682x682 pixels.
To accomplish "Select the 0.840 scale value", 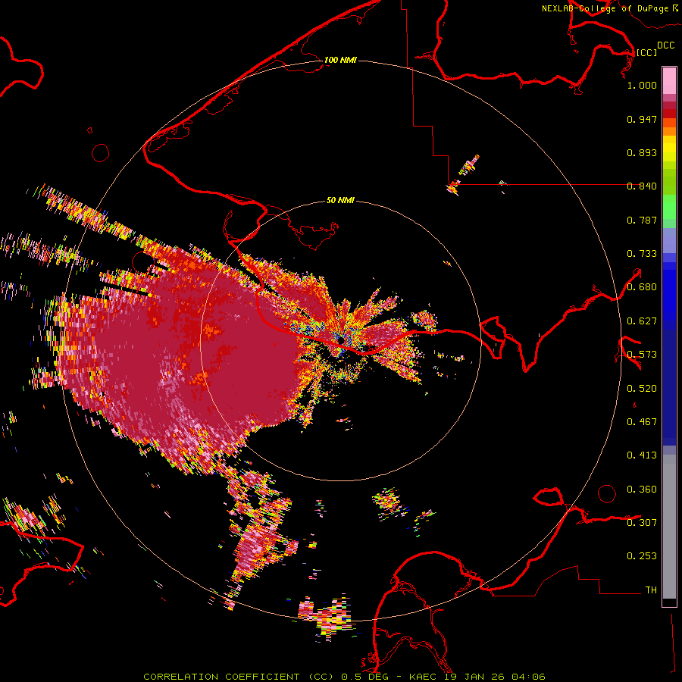I will click(x=642, y=186).
